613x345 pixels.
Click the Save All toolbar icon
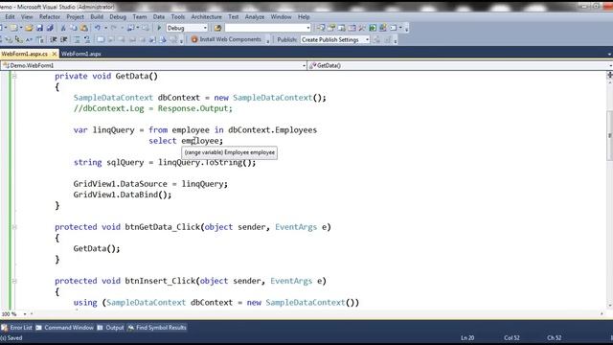tap(50, 28)
